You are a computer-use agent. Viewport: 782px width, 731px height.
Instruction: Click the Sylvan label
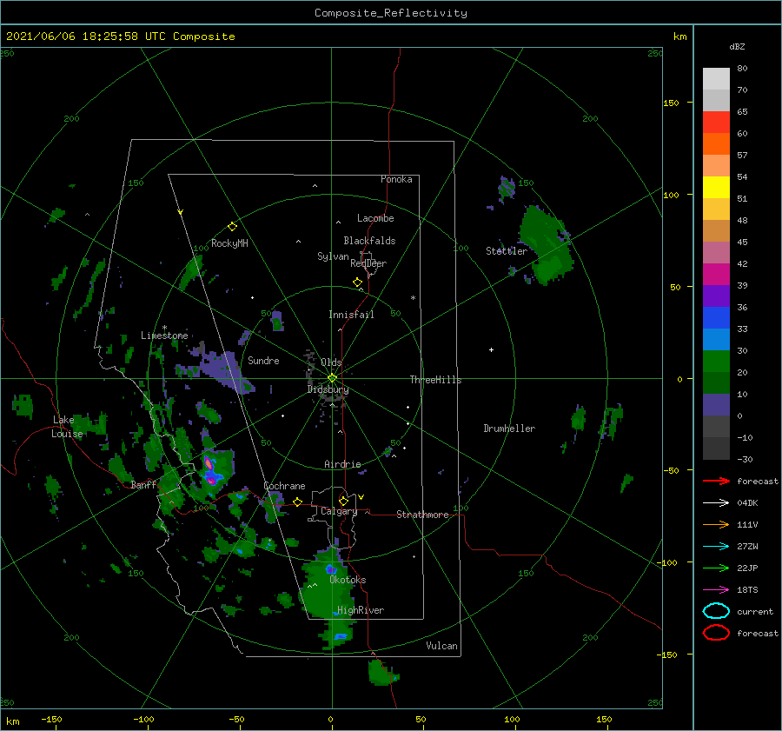(x=333, y=256)
